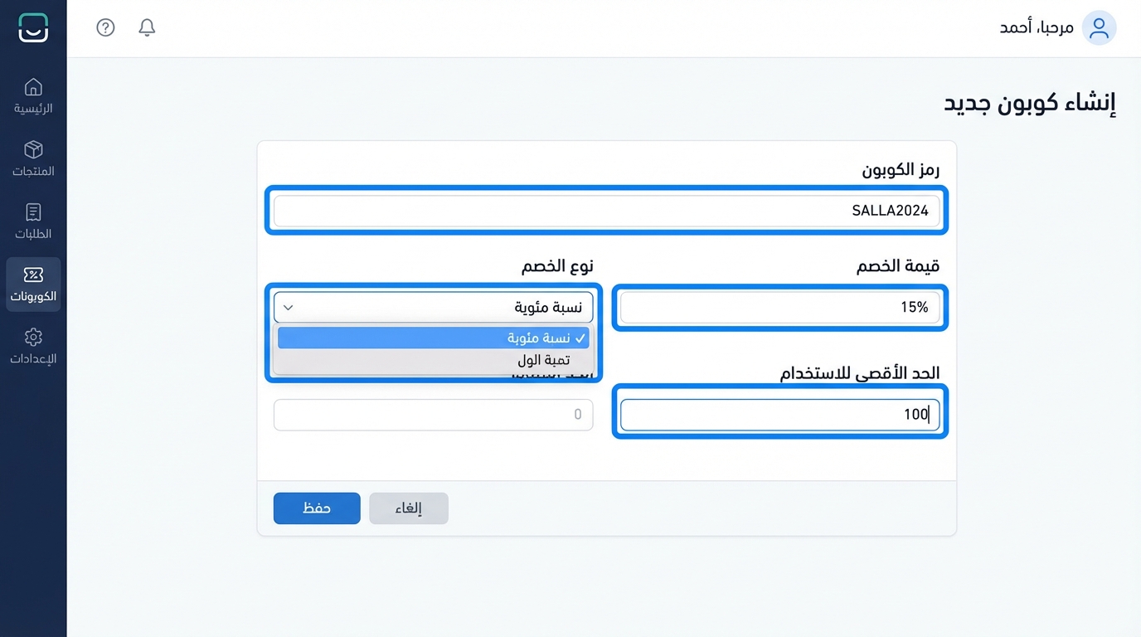Click the user profile avatar icon
This screenshot has height=637, width=1141.
[1099, 28]
